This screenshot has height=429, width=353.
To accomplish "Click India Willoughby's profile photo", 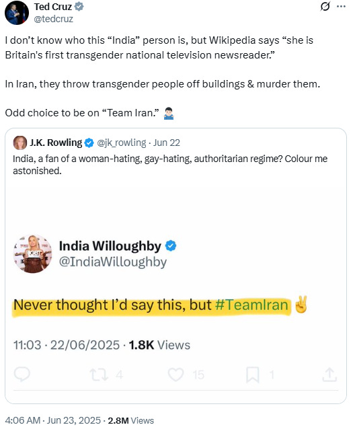I will click(x=33, y=253).
